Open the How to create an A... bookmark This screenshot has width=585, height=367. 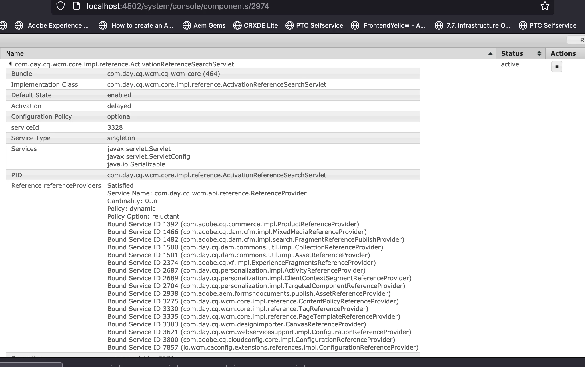click(142, 25)
